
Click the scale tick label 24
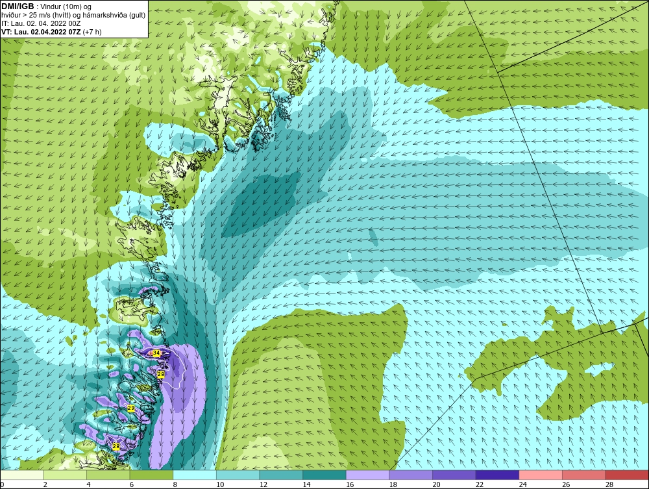point(522,484)
